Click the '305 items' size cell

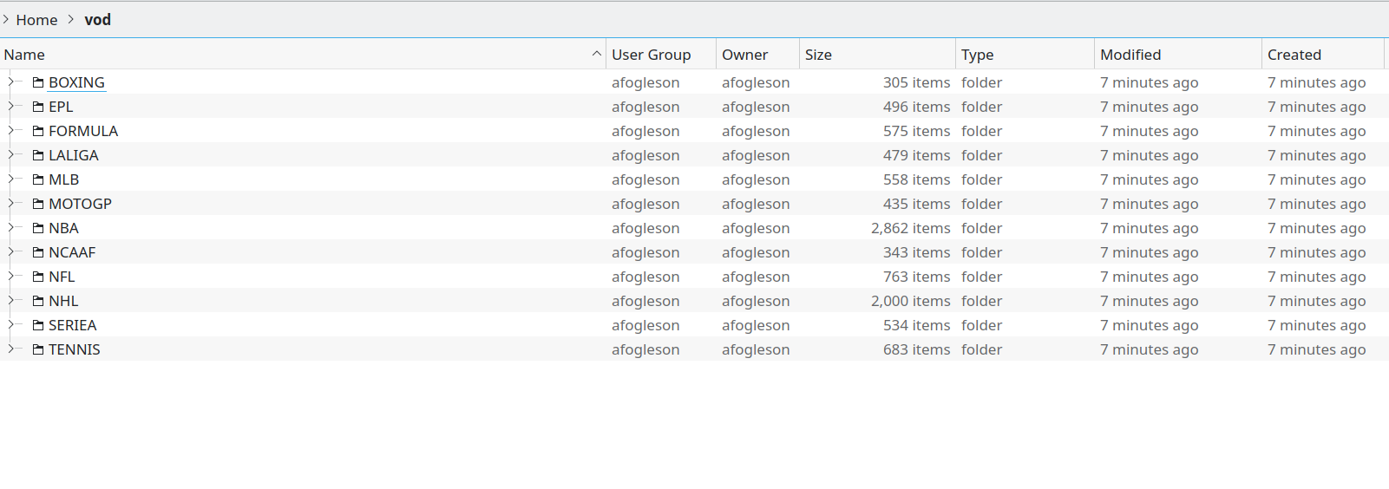[x=917, y=82]
